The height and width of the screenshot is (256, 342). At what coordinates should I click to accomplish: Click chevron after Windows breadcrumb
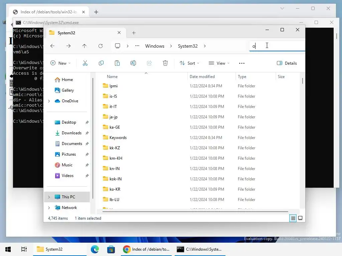point(171,46)
